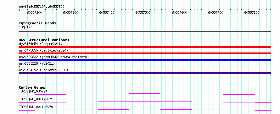Viewport: 280px width, 114px height.
Task: Click TDRD3|NM_001146070 transcript label
Action: pyautogui.click(x=36, y=107)
